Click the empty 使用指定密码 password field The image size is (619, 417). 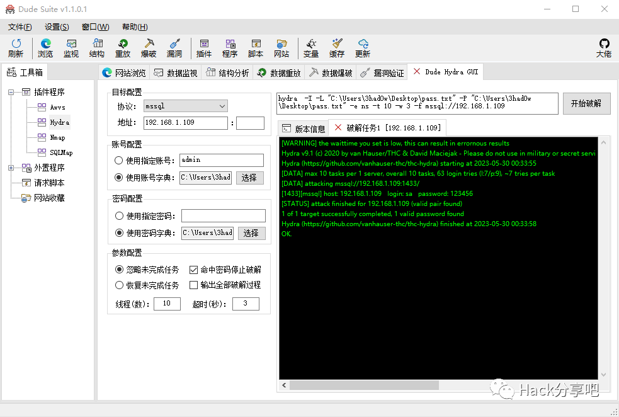click(x=224, y=215)
